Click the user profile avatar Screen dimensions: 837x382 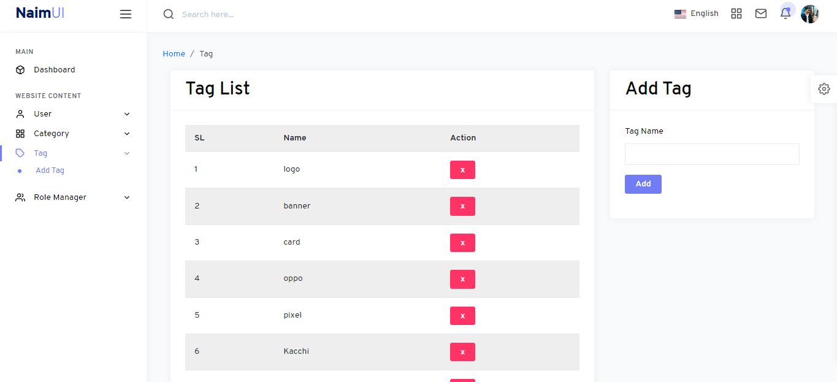[810, 14]
